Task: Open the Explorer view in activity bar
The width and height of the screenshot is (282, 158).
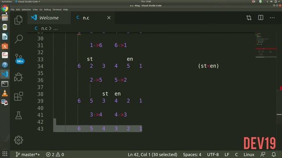Action: coord(19,20)
